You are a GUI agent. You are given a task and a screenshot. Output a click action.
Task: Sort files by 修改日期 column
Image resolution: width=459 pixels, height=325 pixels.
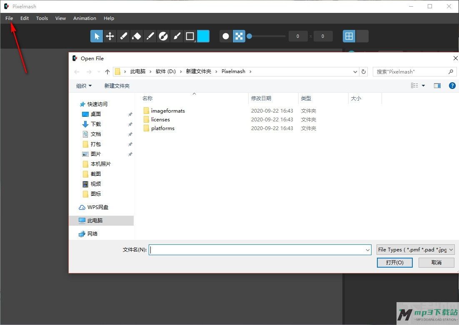[x=261, y=98]
